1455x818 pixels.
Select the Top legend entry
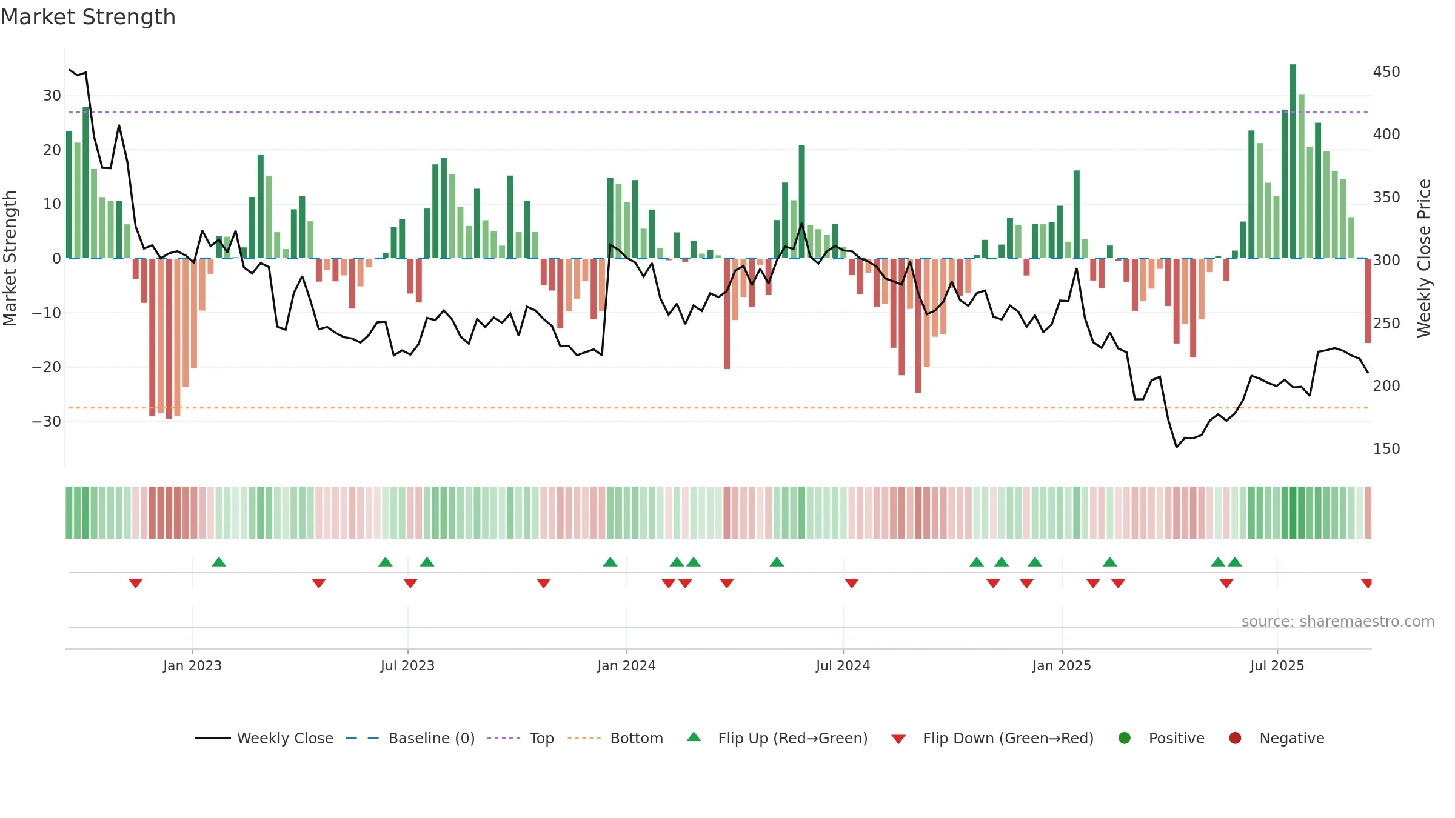click(x=521, y=738)
